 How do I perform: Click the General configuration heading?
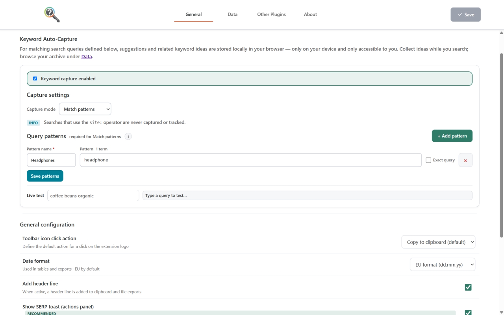(x=47, y=225)
